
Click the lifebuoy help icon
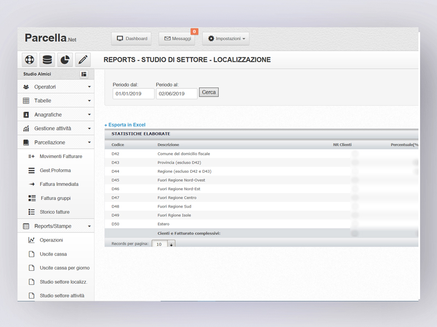pos(29,59)
